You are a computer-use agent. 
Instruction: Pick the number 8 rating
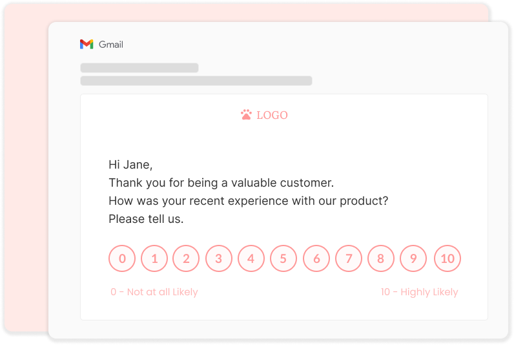point(381,258)
